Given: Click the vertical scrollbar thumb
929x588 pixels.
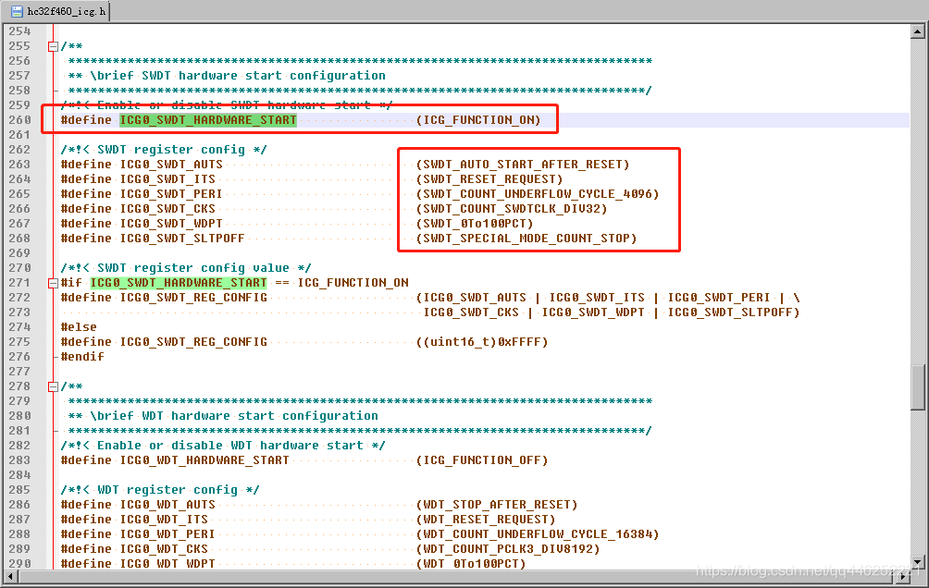Looking at the screenshot, I should point(918,386).
